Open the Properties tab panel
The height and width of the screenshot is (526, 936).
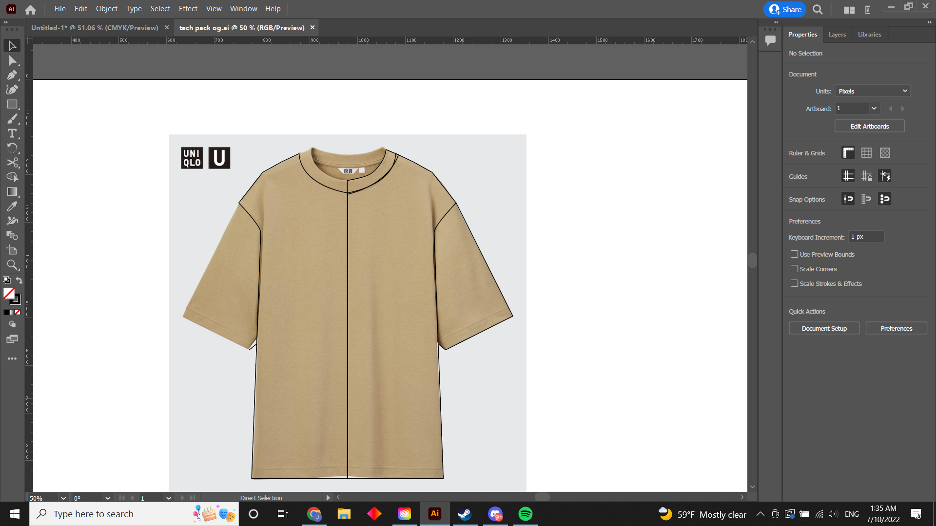tap(803, 34)
